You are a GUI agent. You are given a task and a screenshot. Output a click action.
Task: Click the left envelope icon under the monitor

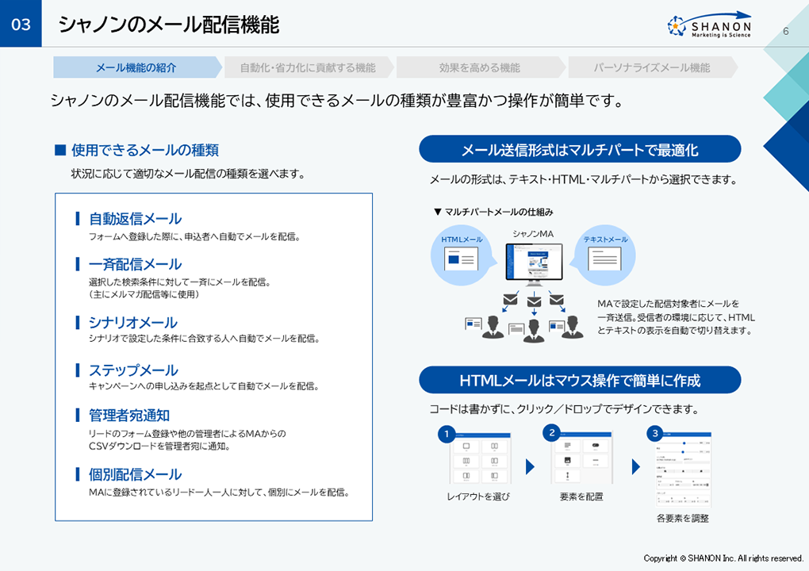click(510, 299)
